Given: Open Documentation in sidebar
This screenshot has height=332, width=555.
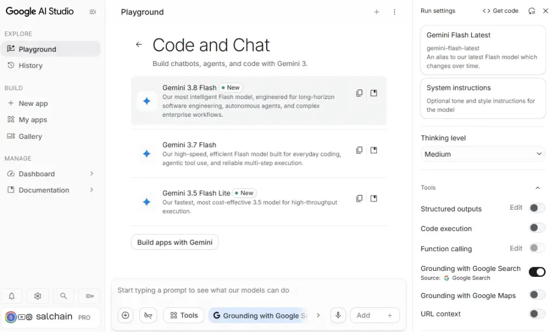Looking at the screenshot, I should point(50,190).
